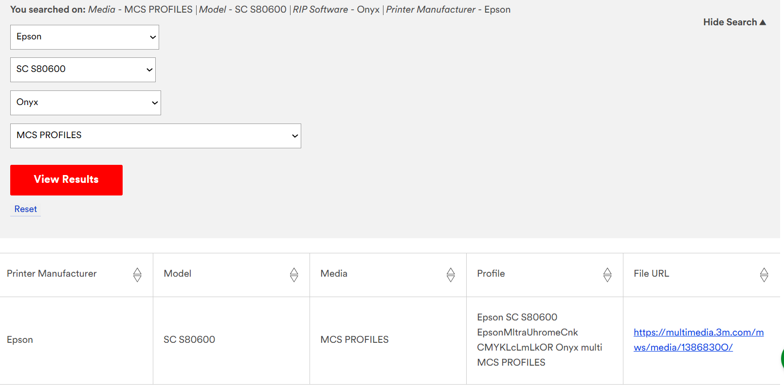Open the Onyx RIP software dropdown
Image resolution: width=784 pixels, height=389 pixels.
click(x=86, y=103)
